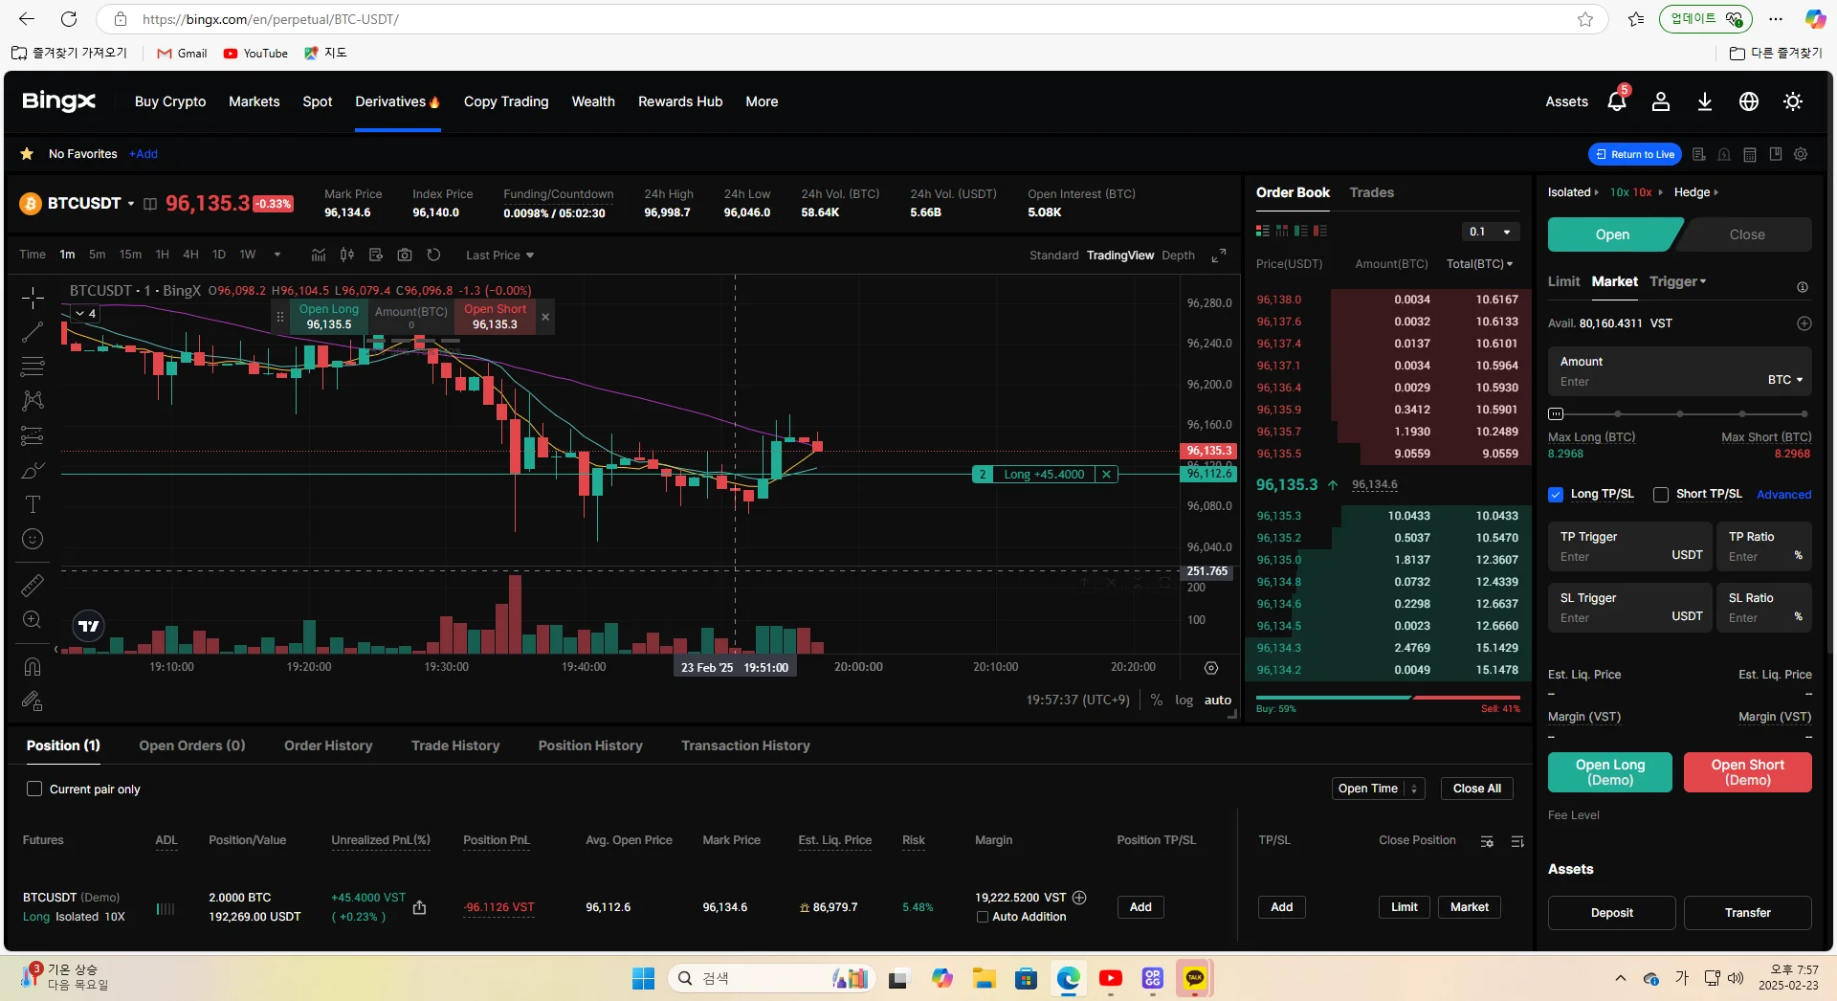Open the Copy Trading menu
This screenshot has height=1001, width=1837.
click(x=506, y=101)
